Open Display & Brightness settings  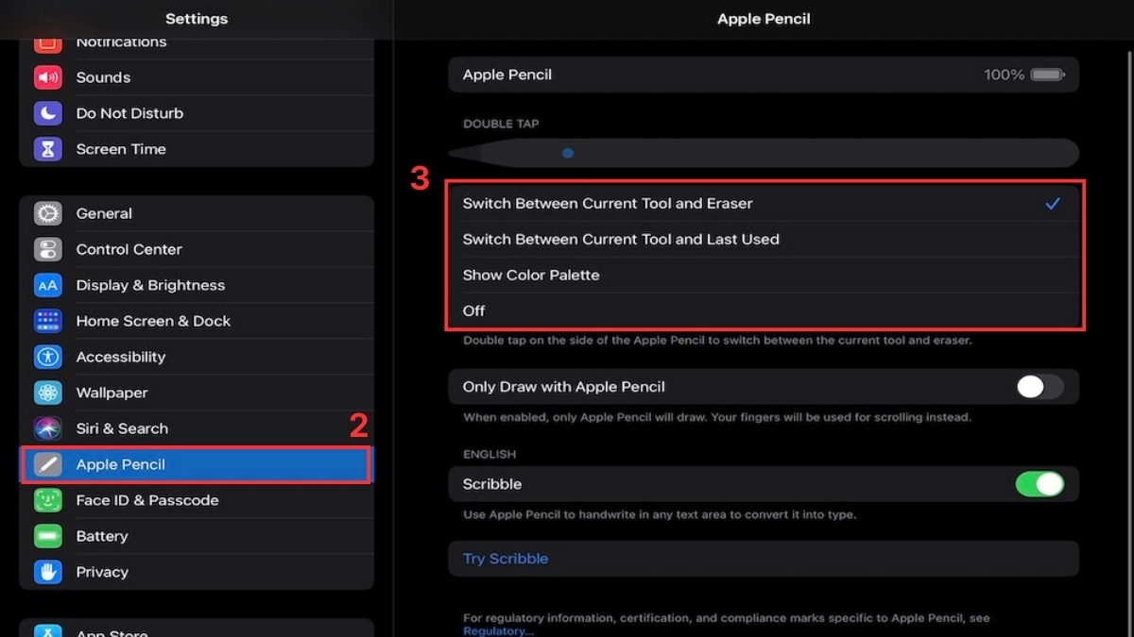pyautogui.click(x=197, y=285)
